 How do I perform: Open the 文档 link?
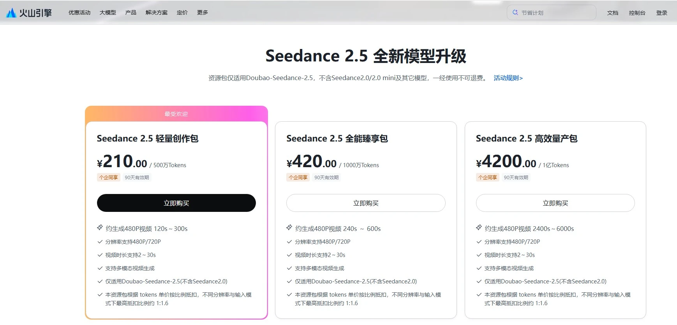click(x=613, y=13)
